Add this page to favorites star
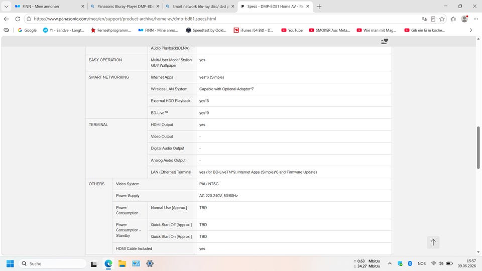The width and height of the screenshot is (482, 271). (442, 19)
